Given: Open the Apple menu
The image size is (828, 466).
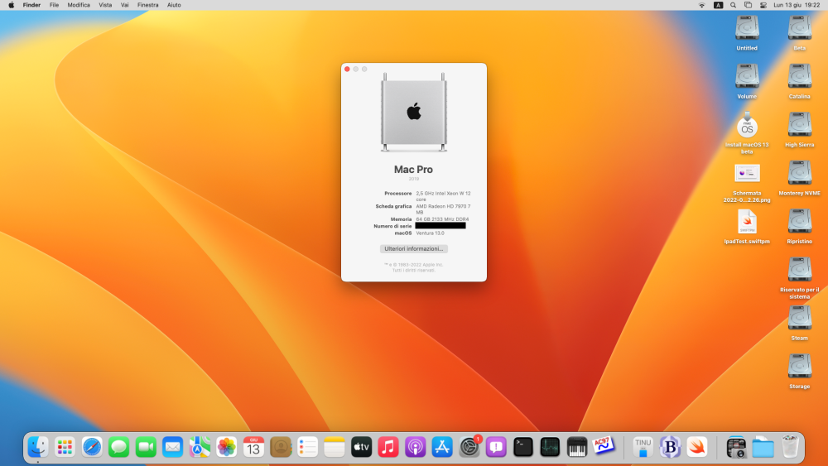Looking at the screenshot, I should (11, 5).
